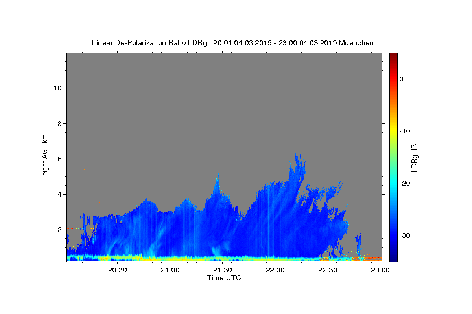Click the end date "23:00 04.03.2019" in title
472x314 pixels.
pyautogui.click(x=308, y=43)
